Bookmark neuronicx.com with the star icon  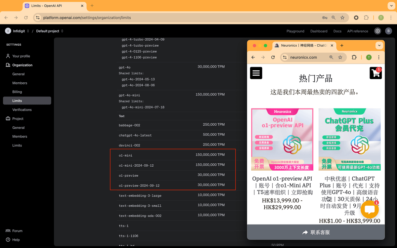click(340, 57)
